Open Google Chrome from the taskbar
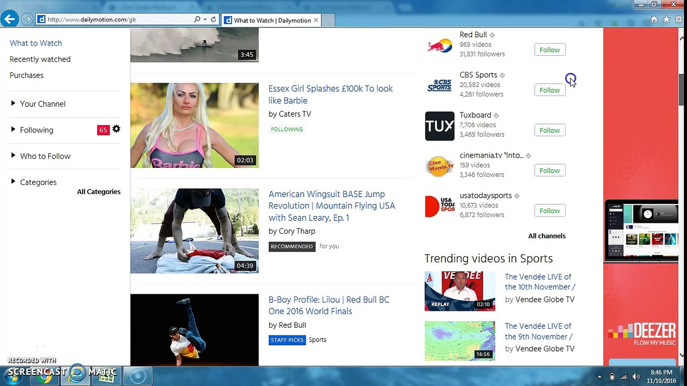 click(x=44, y=375)
